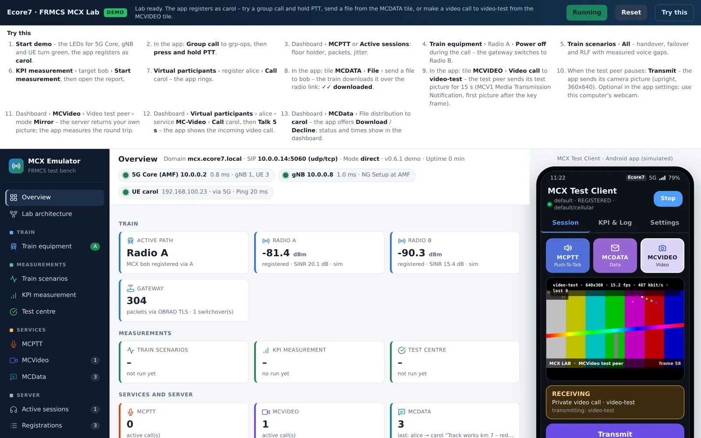
Task: Click the Overview grid icon in sidebar
Action: (14, 198)
